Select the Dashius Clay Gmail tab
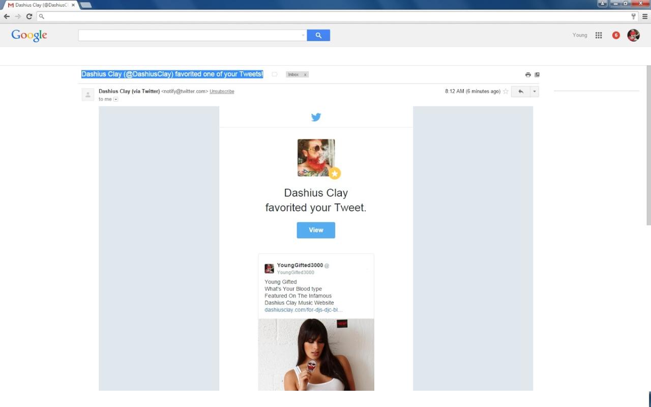Screen dimensions: 651x407 (41, 5)
